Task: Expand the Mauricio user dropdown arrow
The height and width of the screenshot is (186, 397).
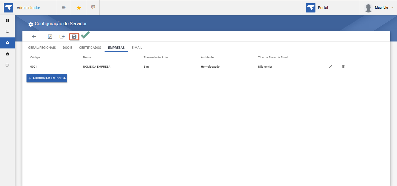Action: 392,8
